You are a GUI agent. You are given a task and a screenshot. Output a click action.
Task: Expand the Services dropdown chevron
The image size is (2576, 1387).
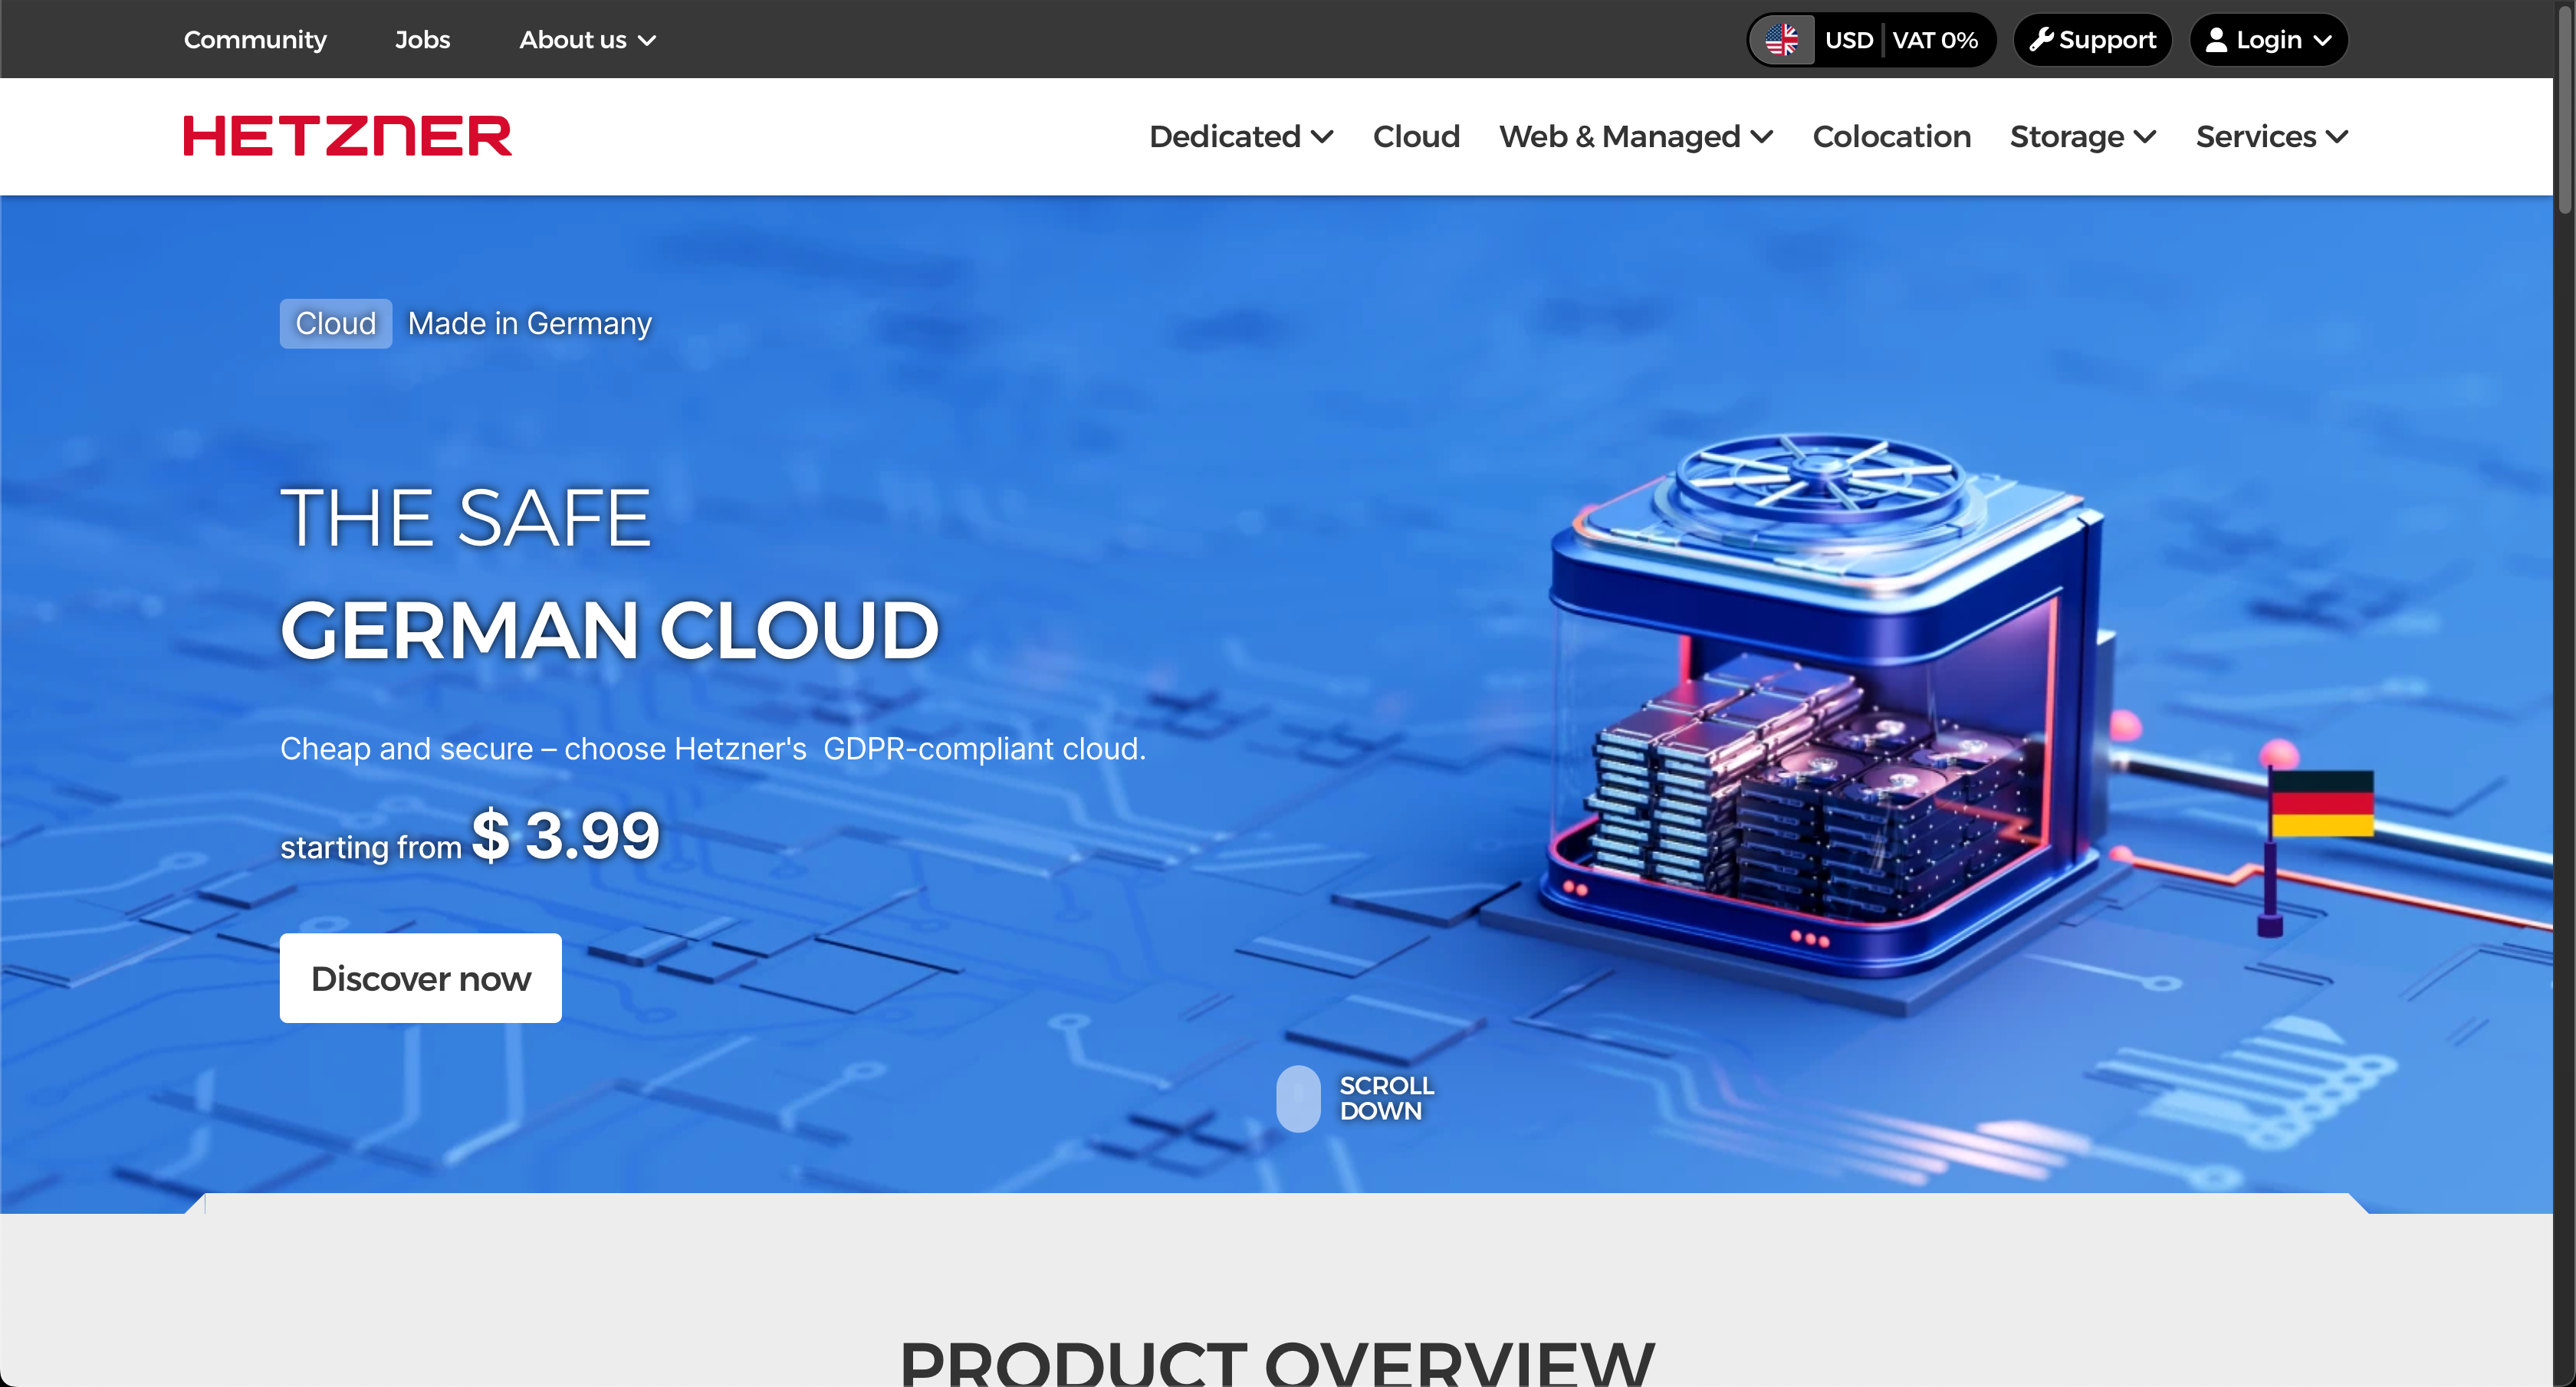click(x=2337, y=137)
